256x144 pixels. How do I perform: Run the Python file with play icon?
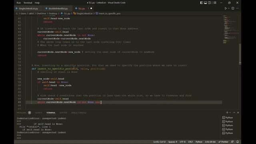point(226,8)
